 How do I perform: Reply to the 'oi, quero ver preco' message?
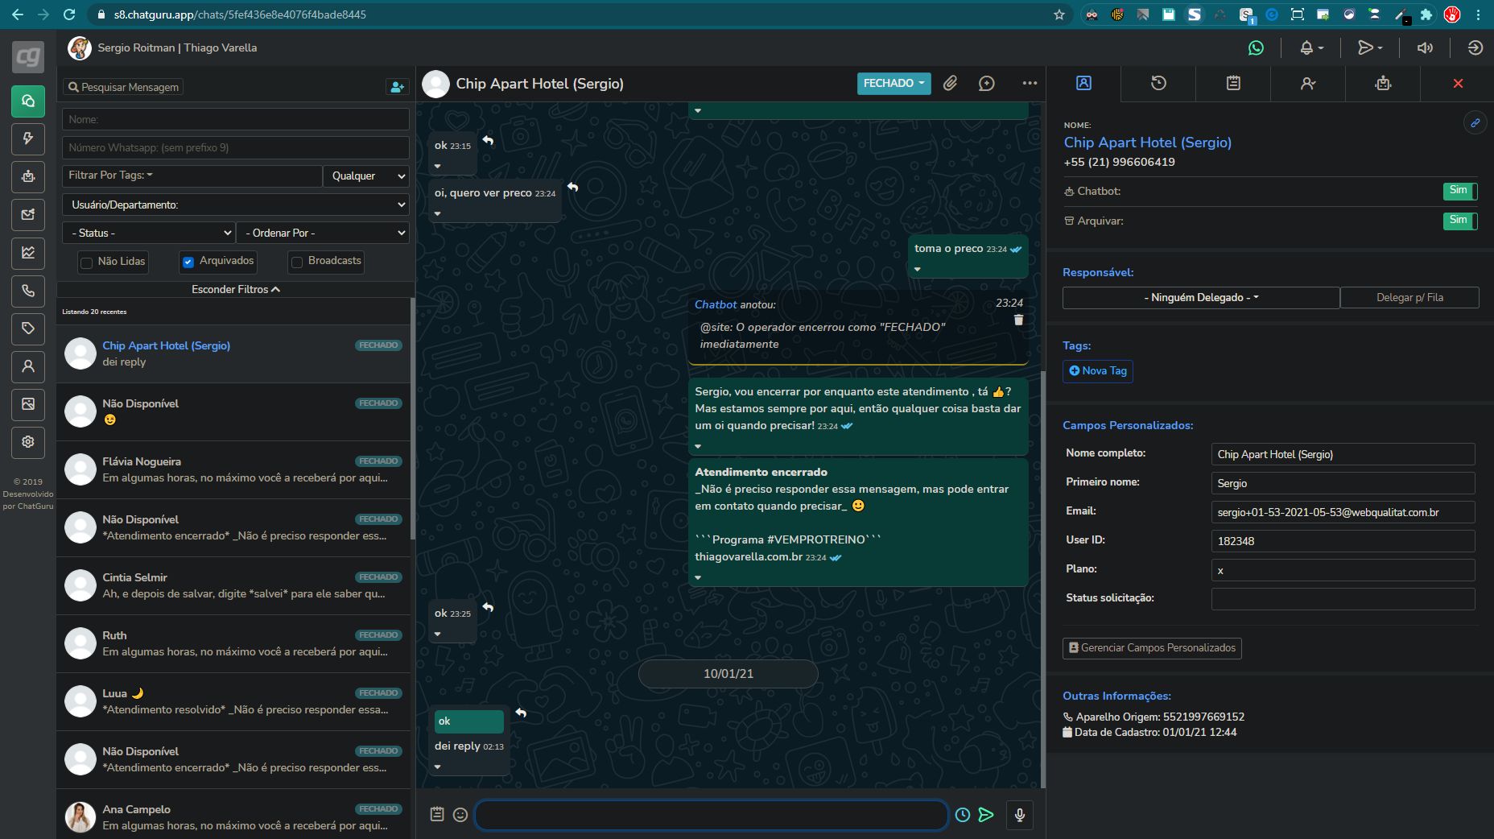pyautogui.click(x=573, y=188)
